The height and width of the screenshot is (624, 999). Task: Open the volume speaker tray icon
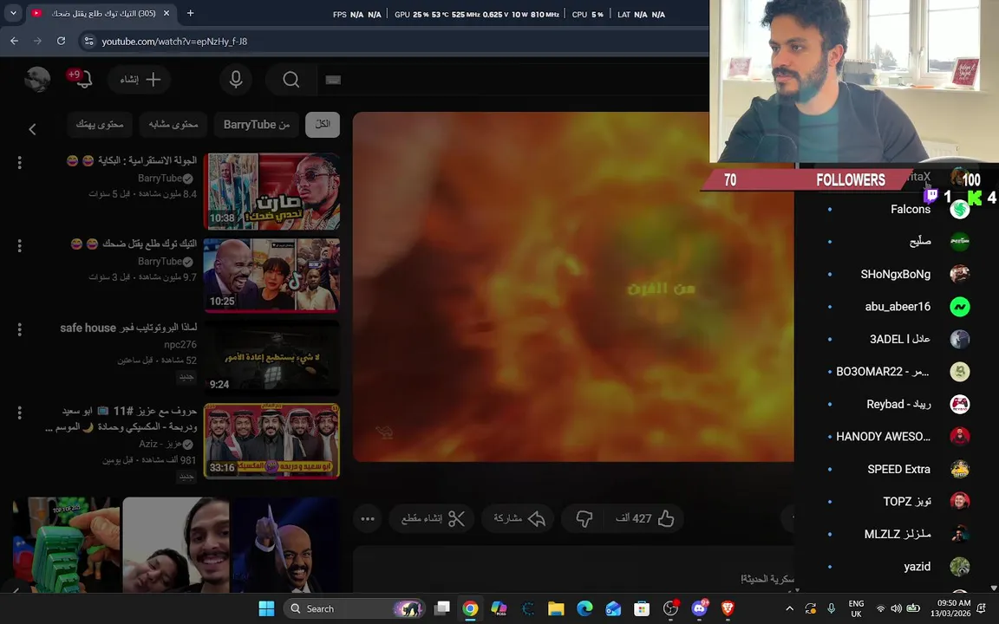pyautogui.click(x=897, y=608)
